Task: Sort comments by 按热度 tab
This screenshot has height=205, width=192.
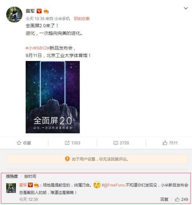Action: [12, 176]
